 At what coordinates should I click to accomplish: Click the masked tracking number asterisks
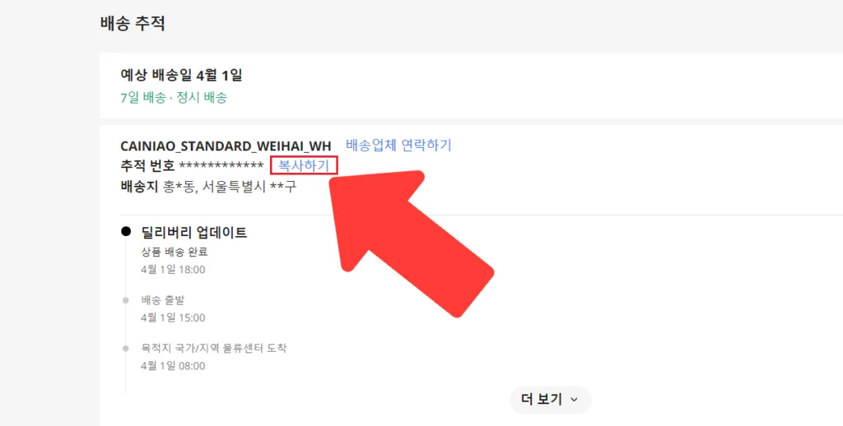[x=221, y=165]
